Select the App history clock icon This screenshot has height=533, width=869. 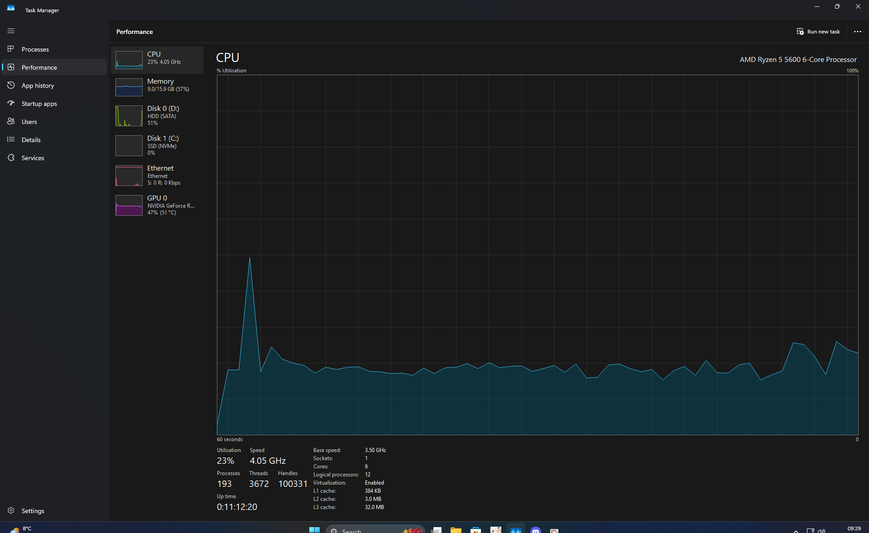(x=11, y=85)
